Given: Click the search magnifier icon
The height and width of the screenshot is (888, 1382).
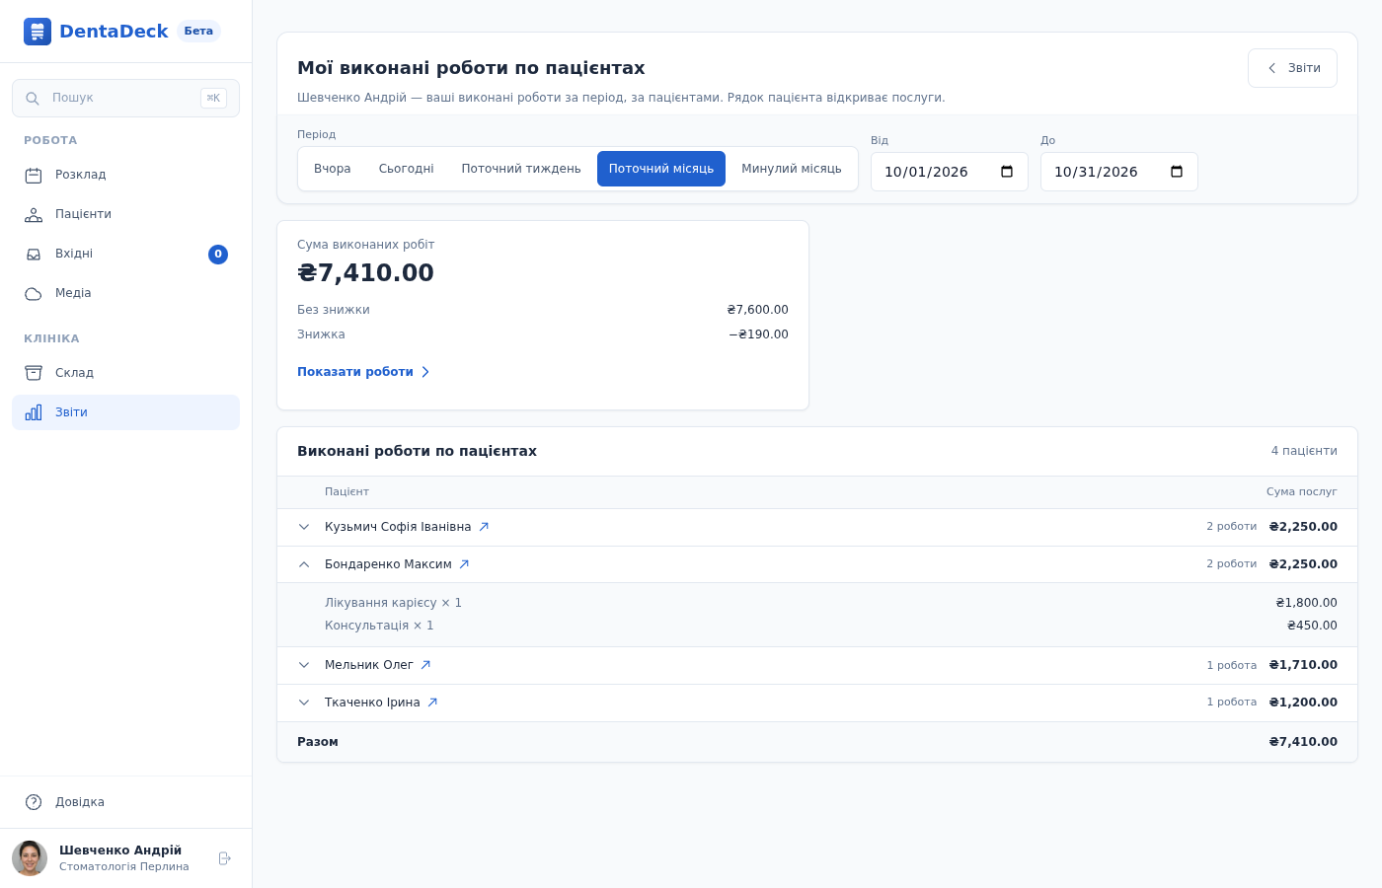Looking at the screenshot, I should [33, 99].
